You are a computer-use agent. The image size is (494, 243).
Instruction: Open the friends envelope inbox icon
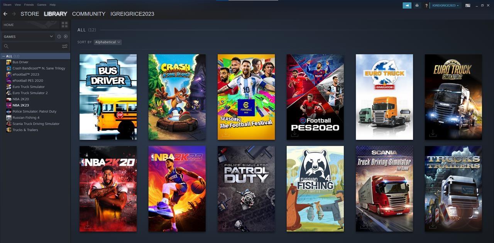[417, 5]
